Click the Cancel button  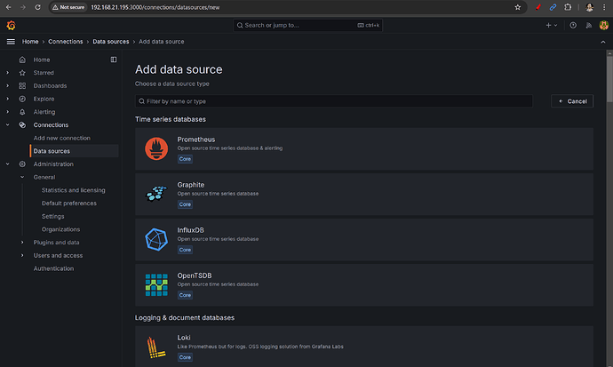pos(572,101)
